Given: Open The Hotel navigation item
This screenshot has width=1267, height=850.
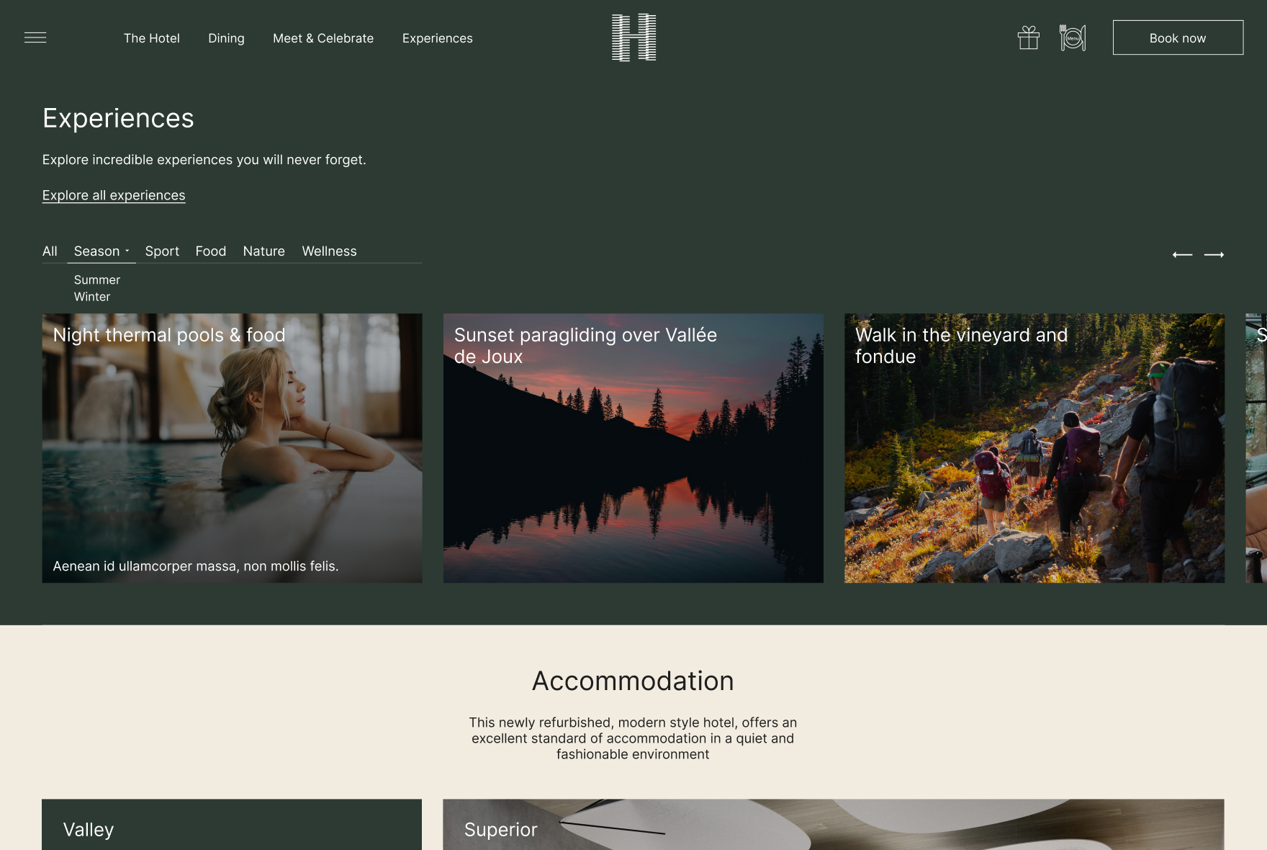Looking at the screenshot, I should point(151,38).
